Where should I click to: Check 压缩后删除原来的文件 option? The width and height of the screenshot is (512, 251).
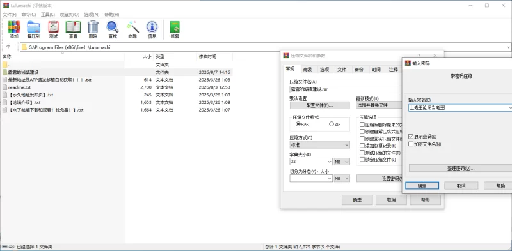coord(362,125)
